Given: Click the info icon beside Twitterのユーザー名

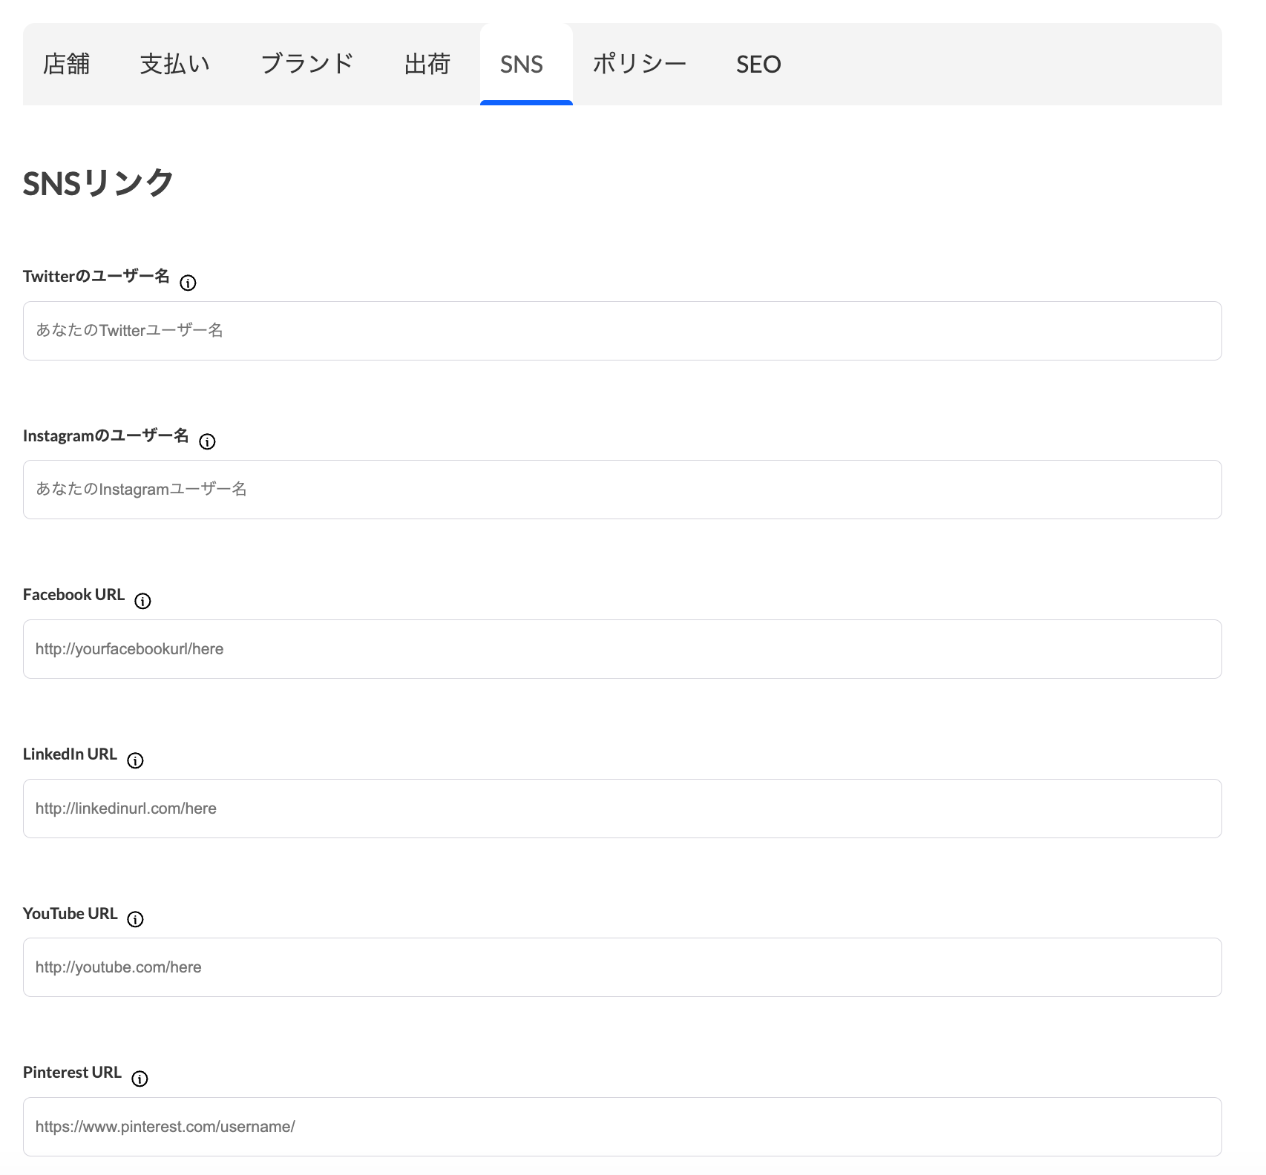Looking at the screenshot, I should pos(188,283).
